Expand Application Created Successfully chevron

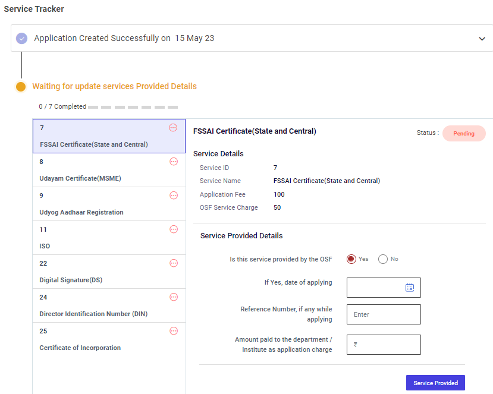(x=482, y=39)
